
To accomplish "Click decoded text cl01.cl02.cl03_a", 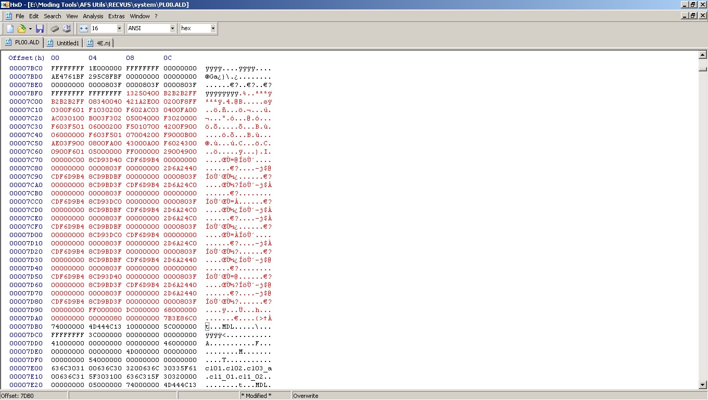I will pyautogui.click(x=239, y=368).
